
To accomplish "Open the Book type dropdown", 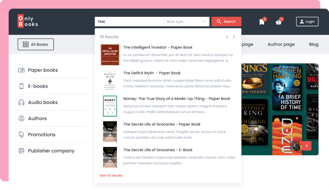I will coord(187,22).
